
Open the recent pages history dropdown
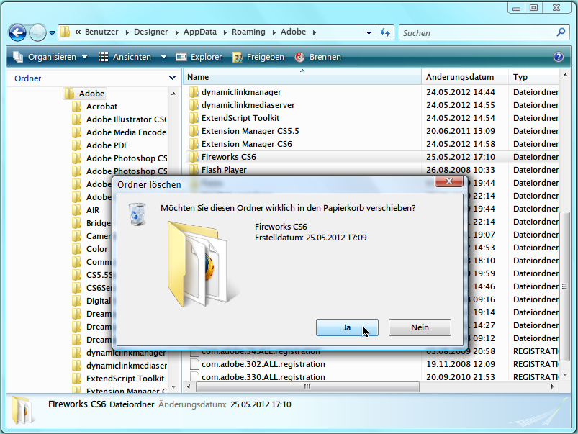52,33
